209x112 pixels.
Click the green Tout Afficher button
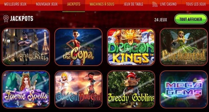click(191, 19)
